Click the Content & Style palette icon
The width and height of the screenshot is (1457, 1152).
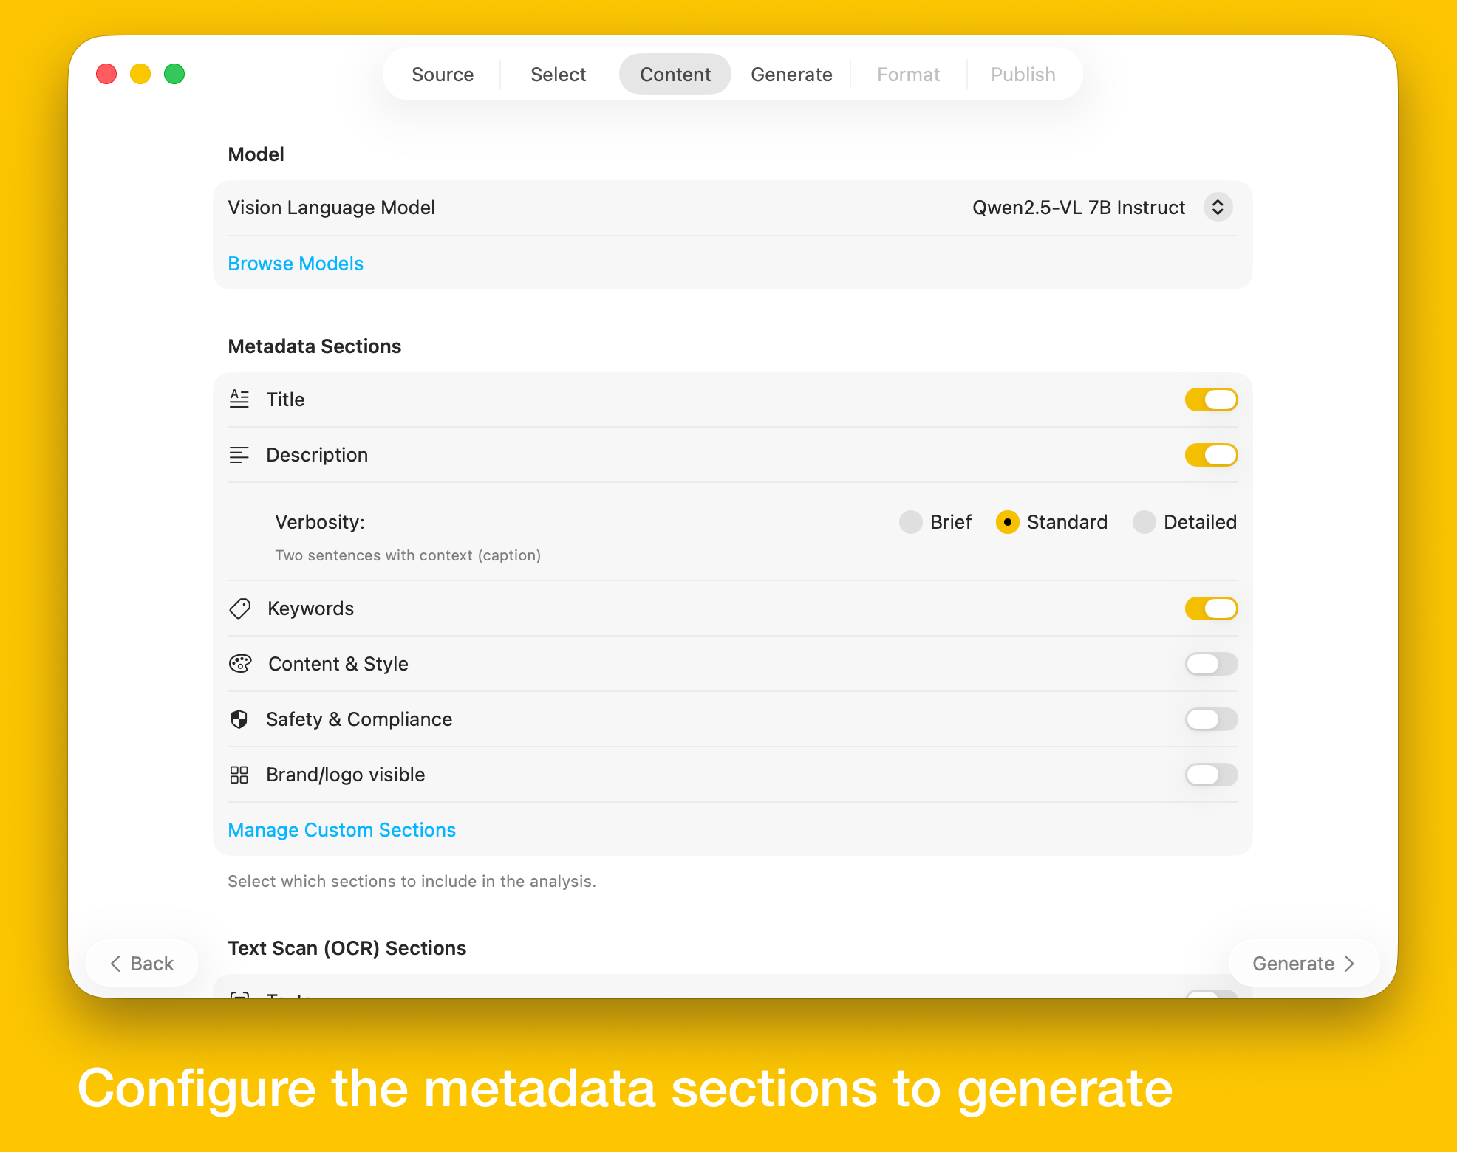pyautogui.click(x=239, y=663)
